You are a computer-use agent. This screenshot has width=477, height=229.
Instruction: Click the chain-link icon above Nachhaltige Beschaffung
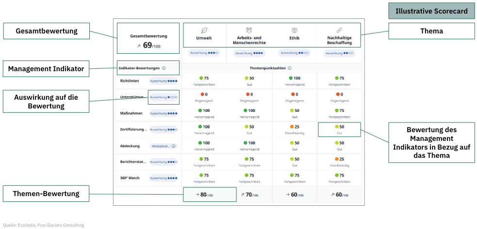[339, 30]
